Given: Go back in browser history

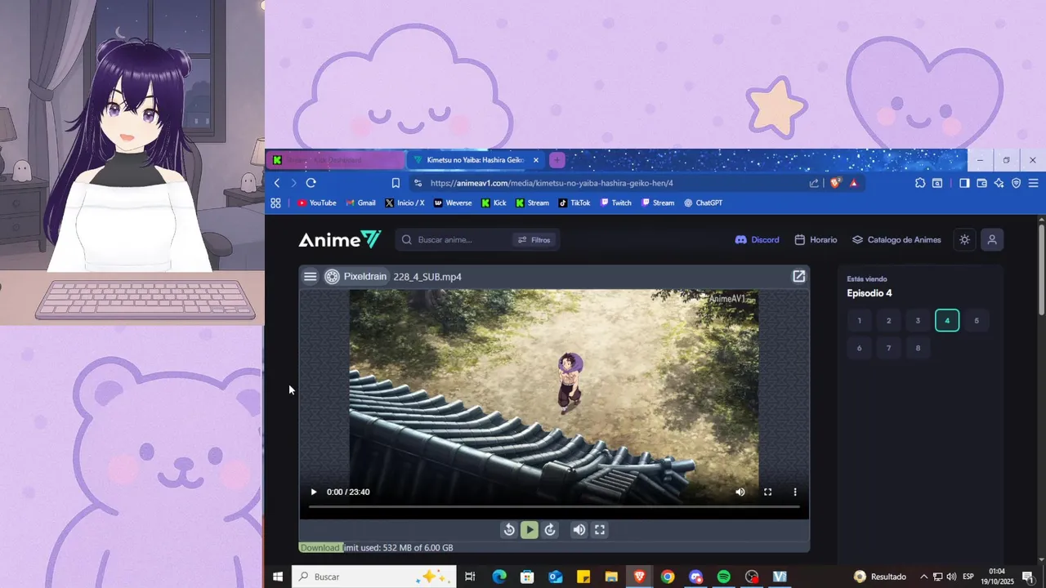Looking at the screenshot, I should [x=277, y=183].
